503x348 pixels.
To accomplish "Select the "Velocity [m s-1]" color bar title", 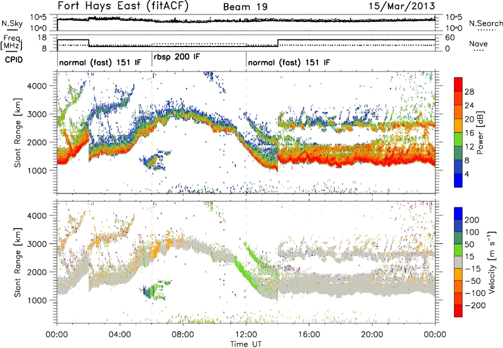I will click(x=492, y=262).
